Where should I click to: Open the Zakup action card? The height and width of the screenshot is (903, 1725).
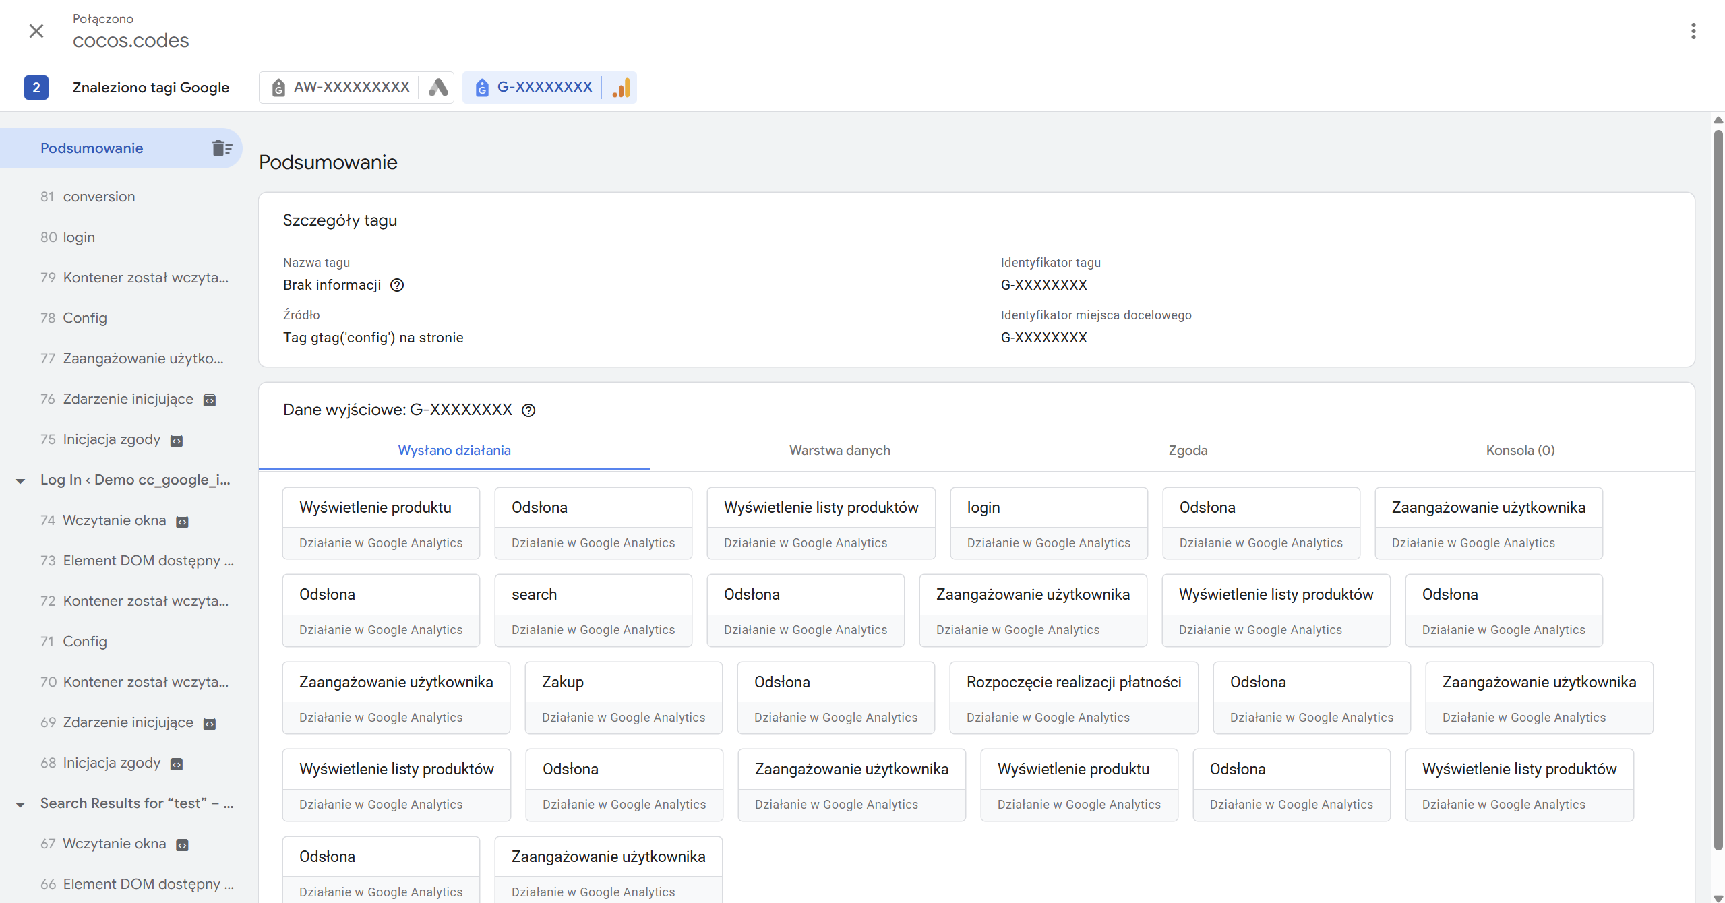(623, 697)
